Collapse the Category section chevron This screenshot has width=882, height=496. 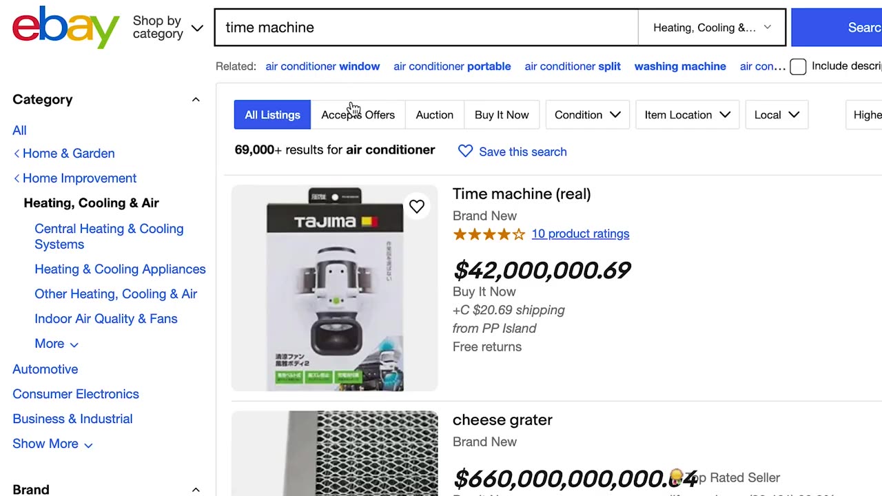[196, 100]
